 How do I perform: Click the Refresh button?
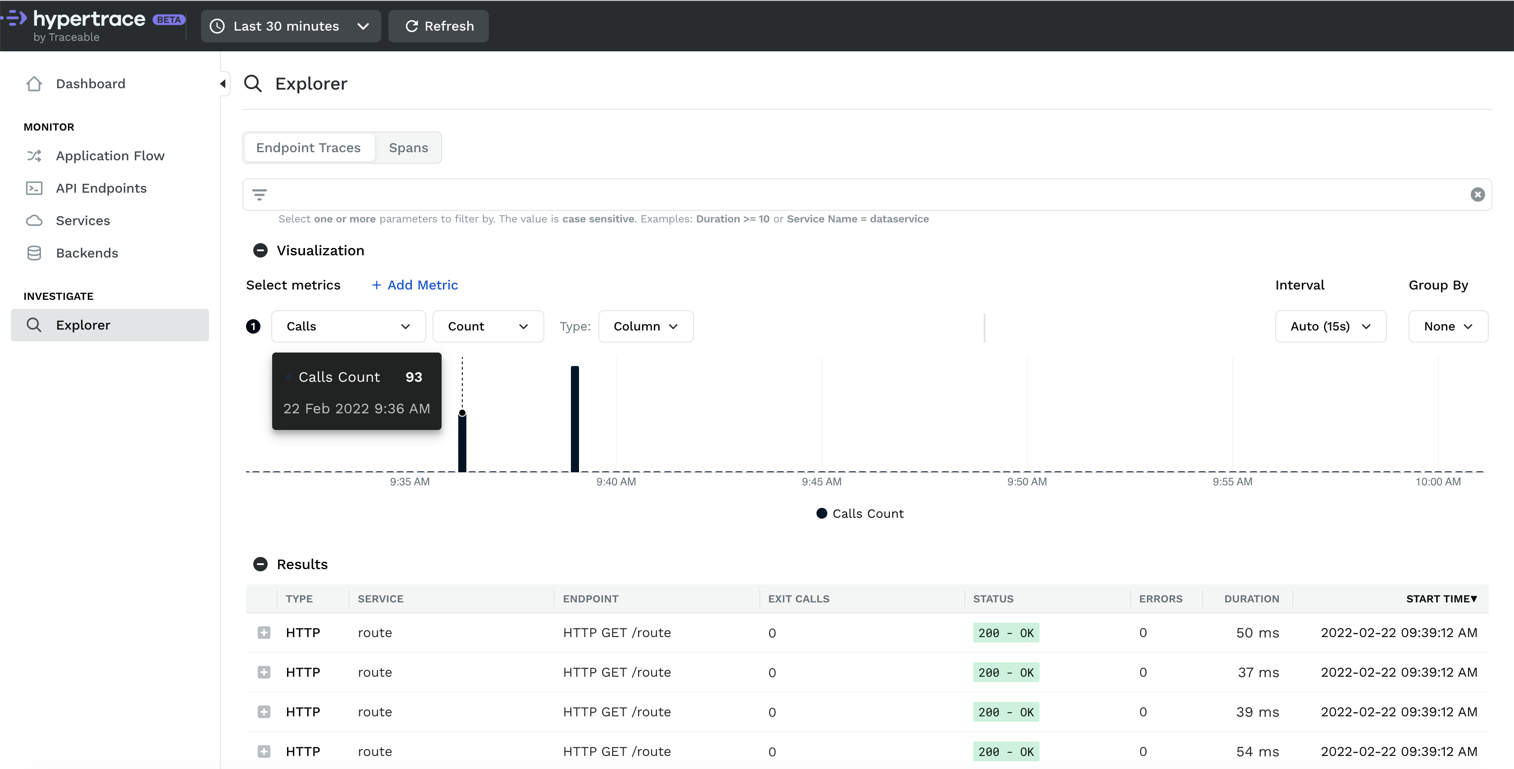pos(438,26)
